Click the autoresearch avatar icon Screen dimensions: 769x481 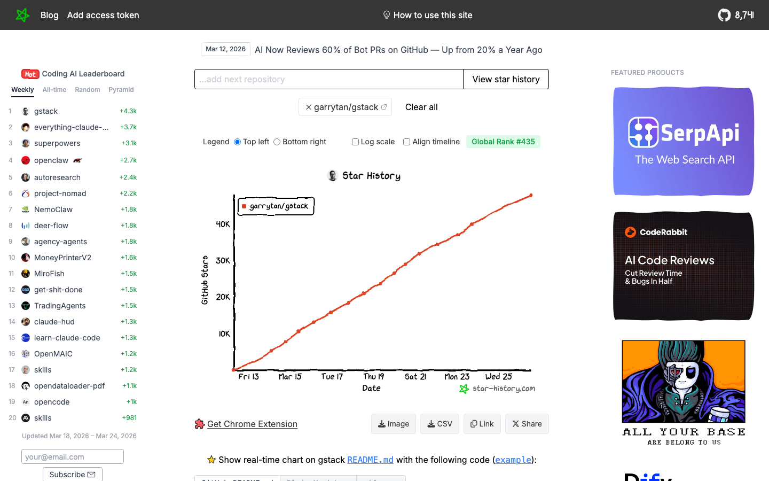(x=25, y=177)
